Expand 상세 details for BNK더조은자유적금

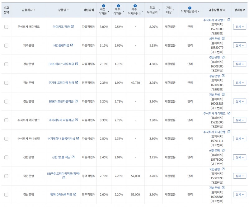(239, 101)
